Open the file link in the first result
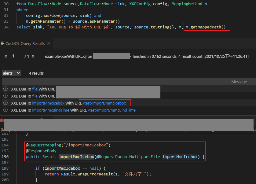This screenshot has height=184, width=256. pyautogui.click(x=35, y=89)
